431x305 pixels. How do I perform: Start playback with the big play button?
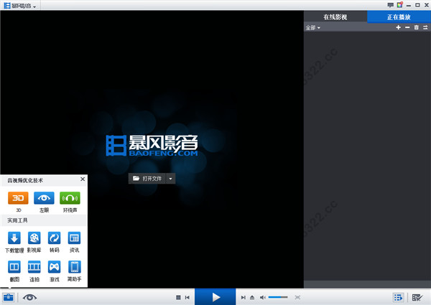[215, 297]
